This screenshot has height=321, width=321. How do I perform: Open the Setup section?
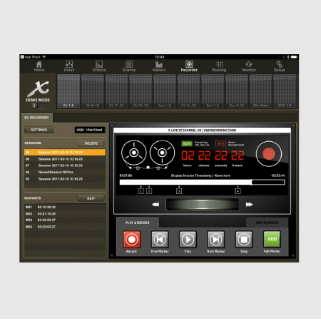(x=279, y=66)
